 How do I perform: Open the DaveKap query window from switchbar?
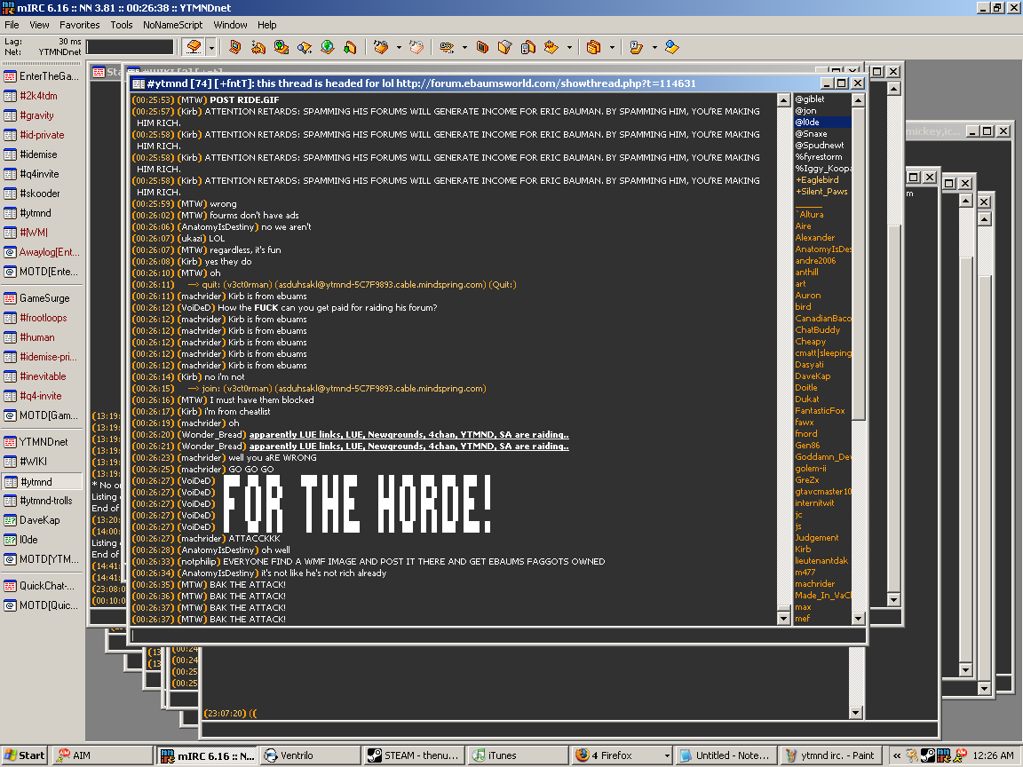tap(40, 520)
